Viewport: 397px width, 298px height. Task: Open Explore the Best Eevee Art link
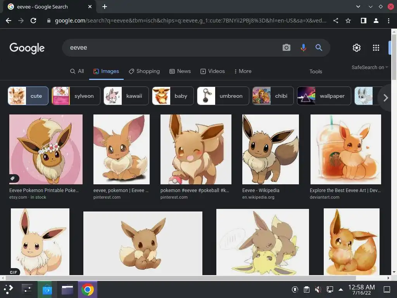tap(345, 190)
